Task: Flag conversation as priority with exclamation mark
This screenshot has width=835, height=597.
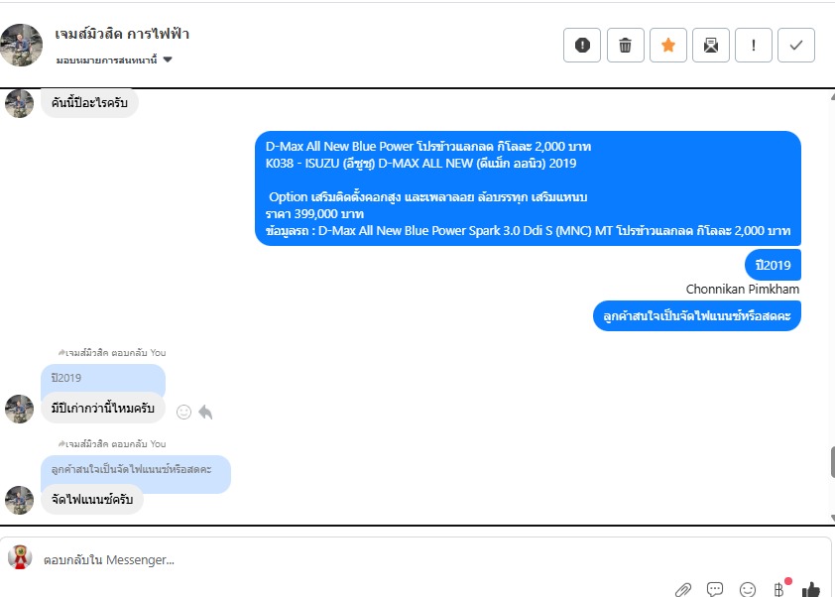Action: (x=753, y=46)
